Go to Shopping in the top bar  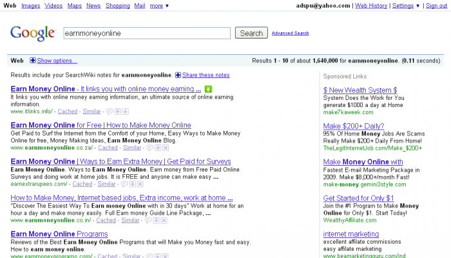tap(118, 6)
